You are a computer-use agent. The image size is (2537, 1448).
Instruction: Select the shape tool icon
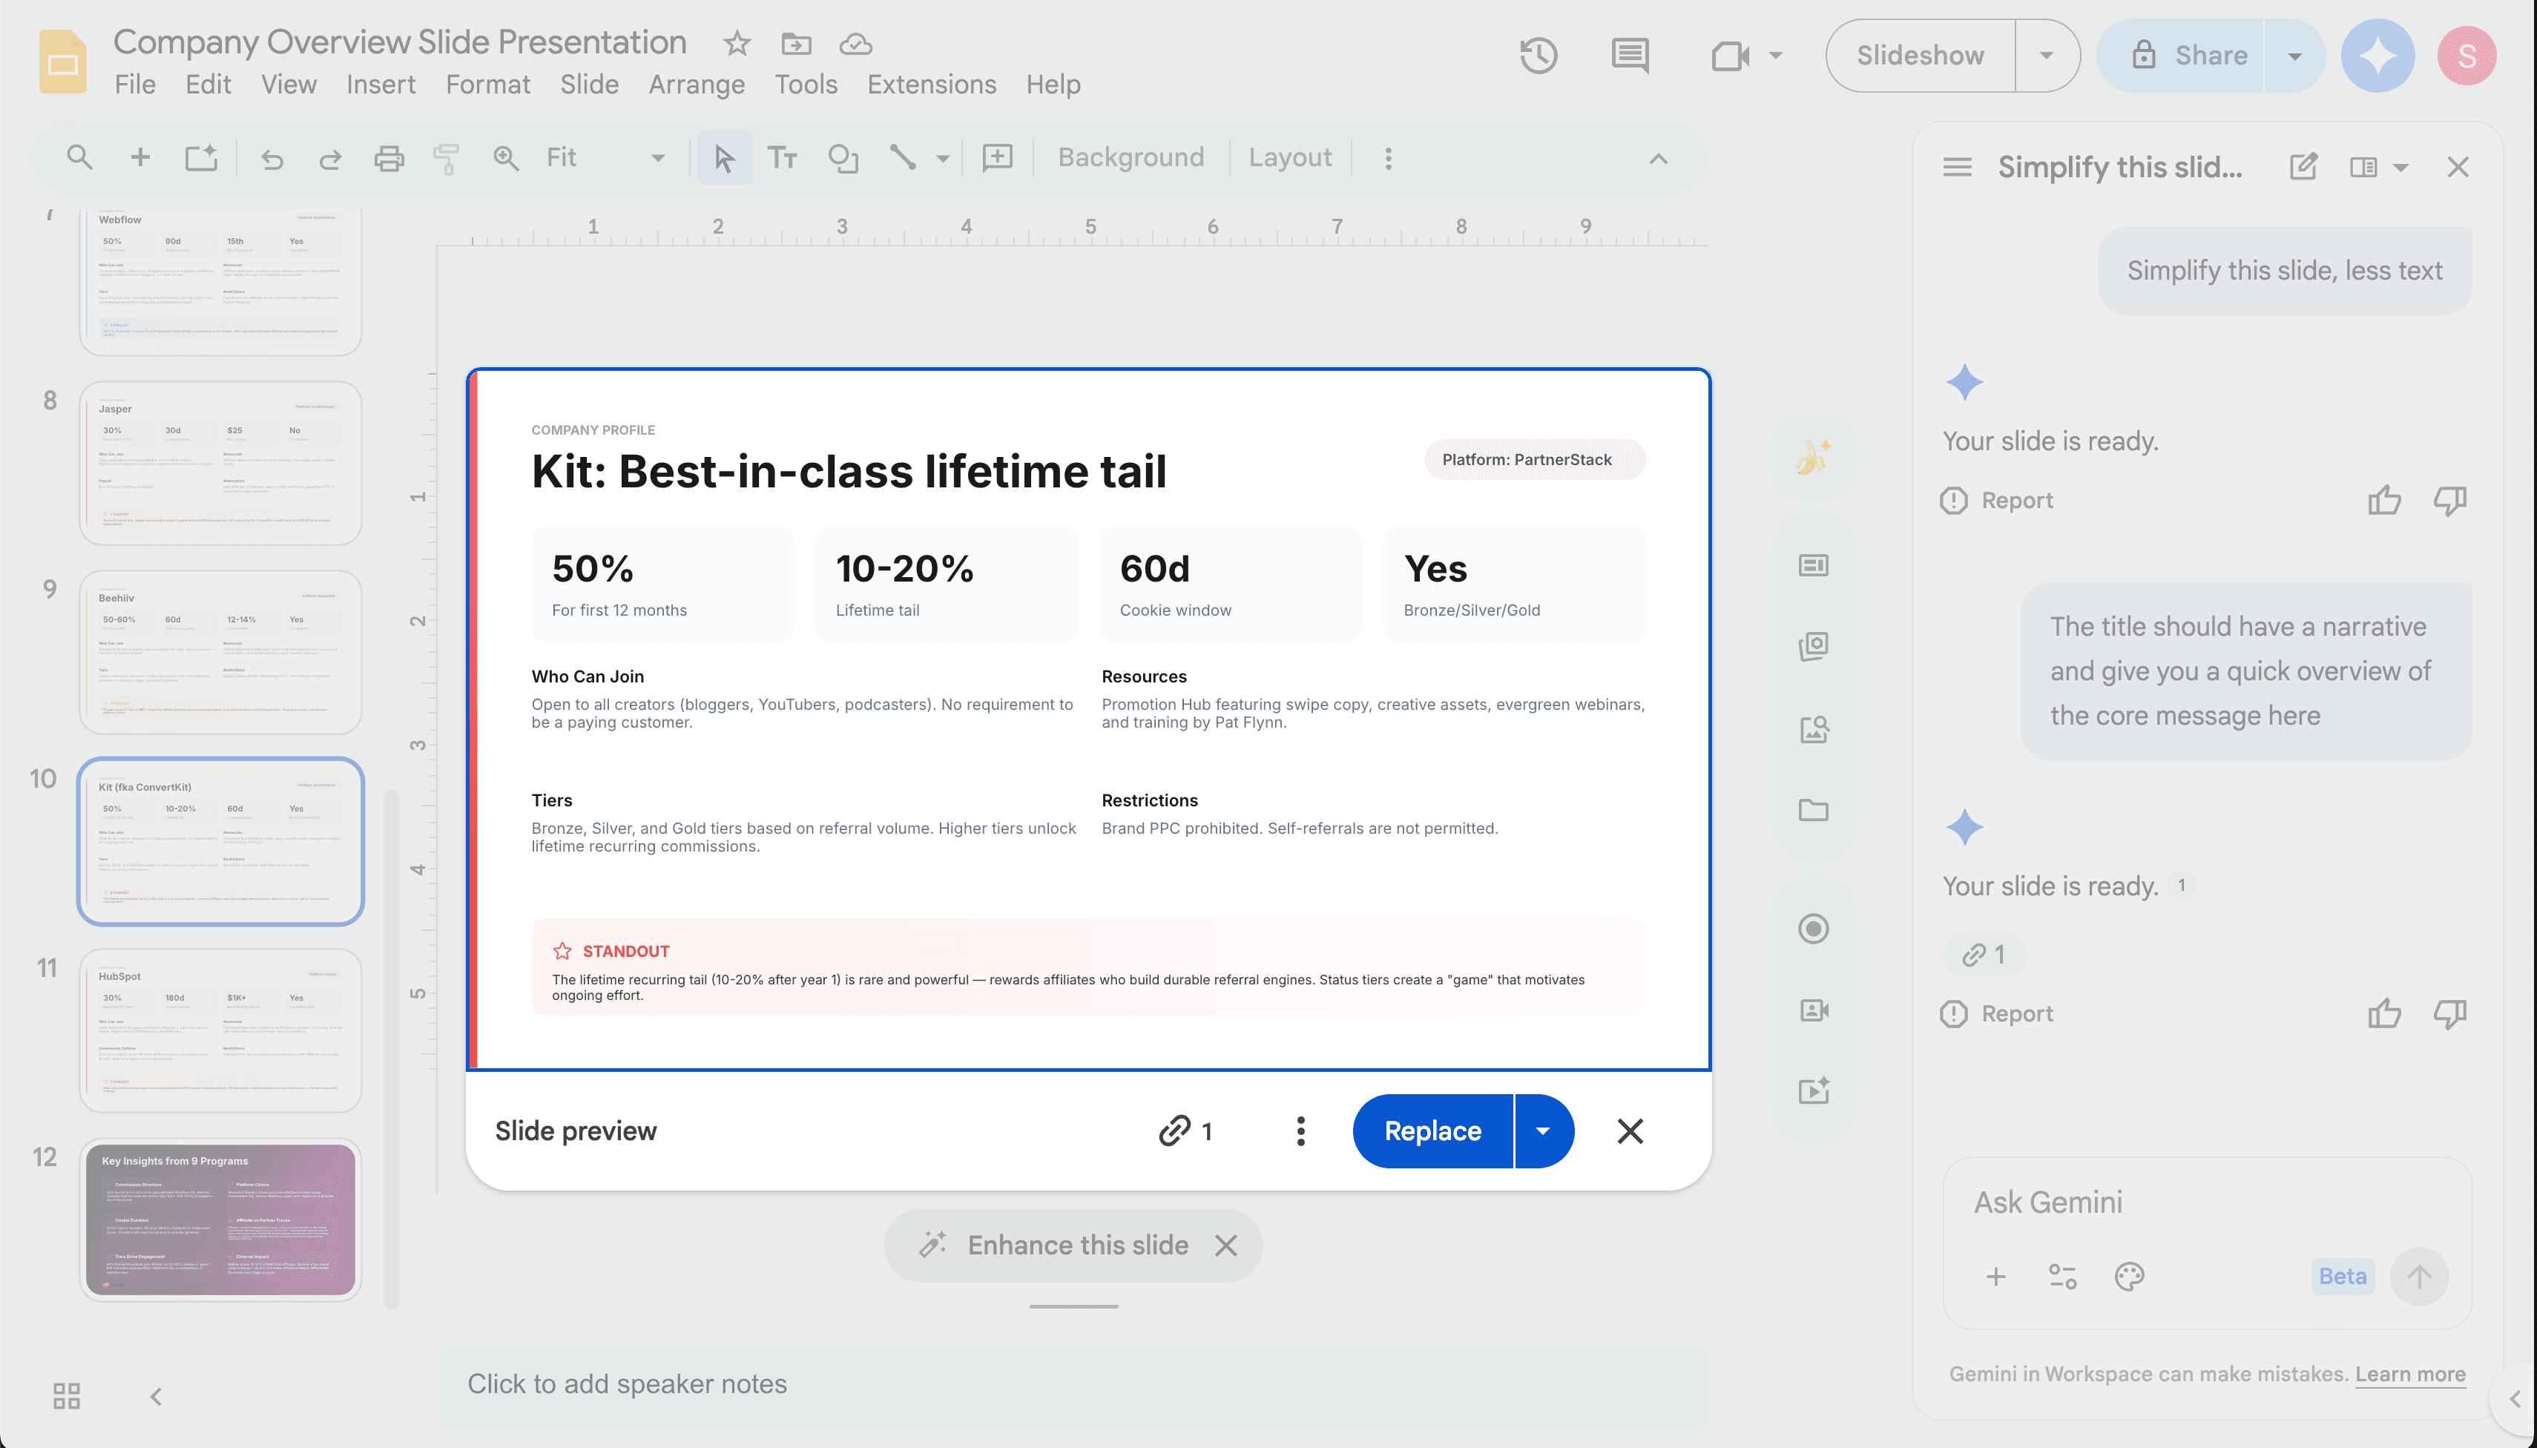click(x=843, y=158)
